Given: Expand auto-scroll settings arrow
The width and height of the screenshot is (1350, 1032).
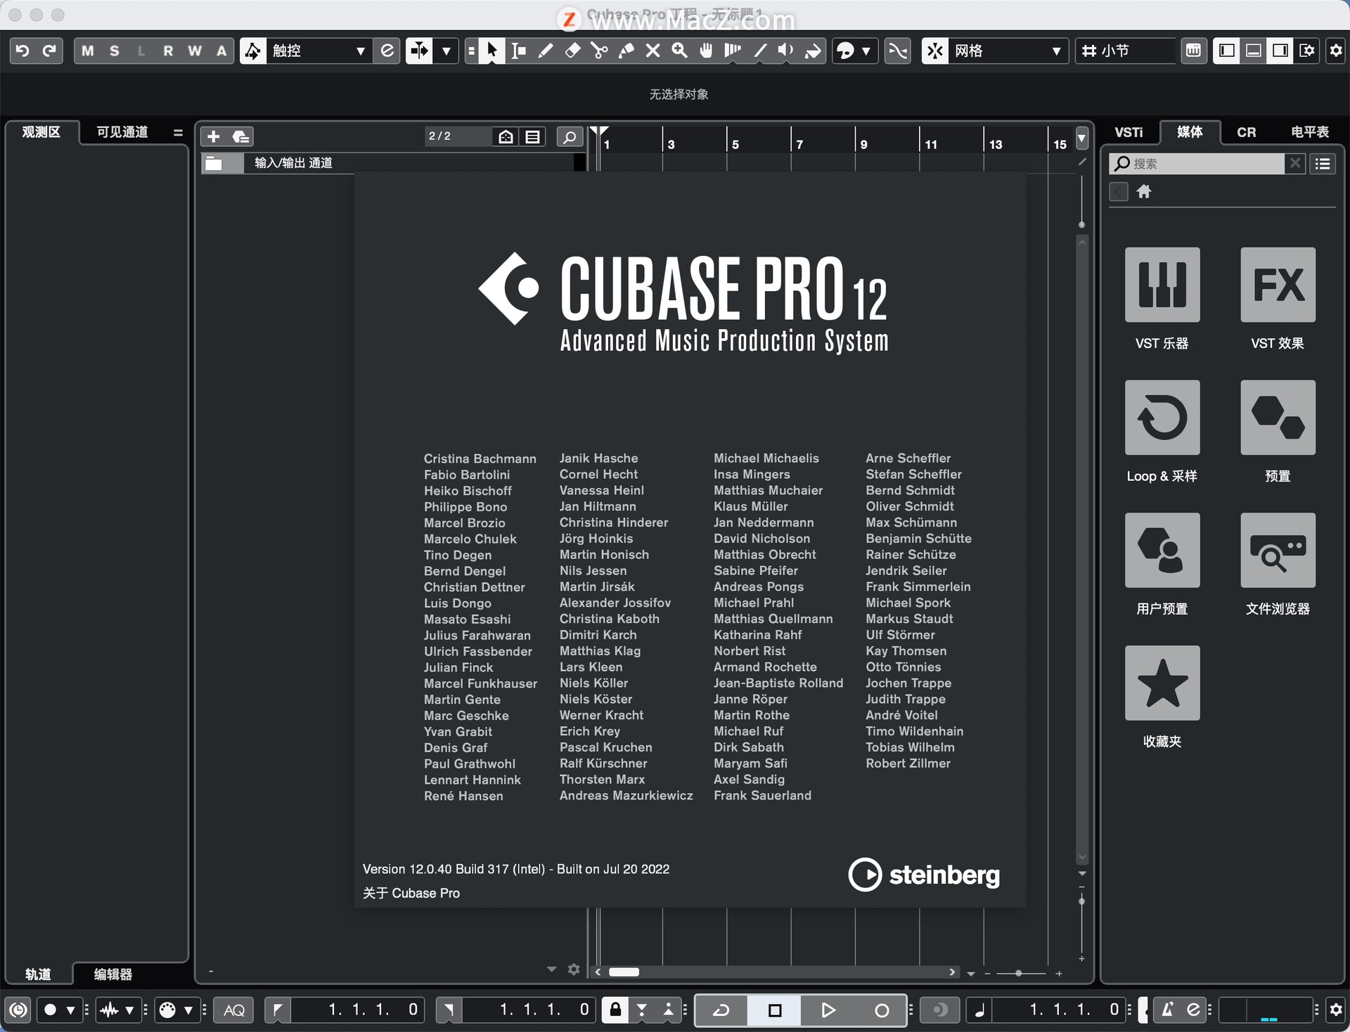Looking at the screenshot, I should [x=446, y=51].
